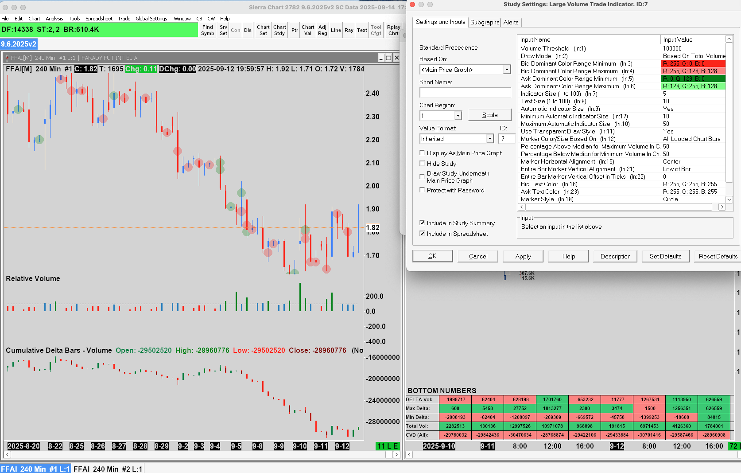Image resolution: width=741 pixels, height=473 pixels.
Task: Click the Tool Cfg1 toolbar button
Action: pos(376,30)
